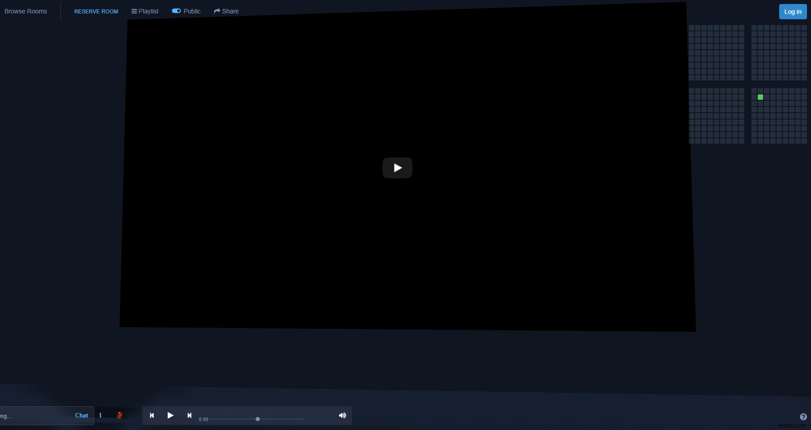Skip to the previous playlist item
Screen dimensions: 811x430
(x=151, y=416)
